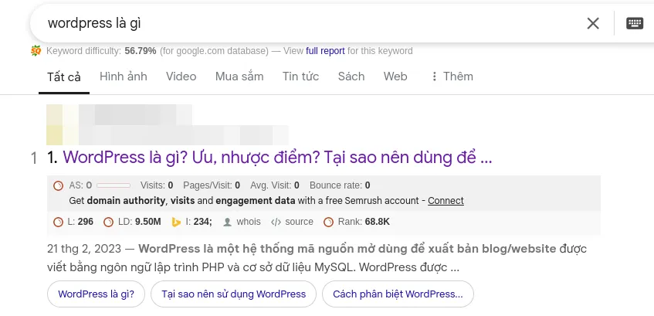Focus the search field with wordpress là gì
Screen dimensions: 654x316
(x=309, y=23)
